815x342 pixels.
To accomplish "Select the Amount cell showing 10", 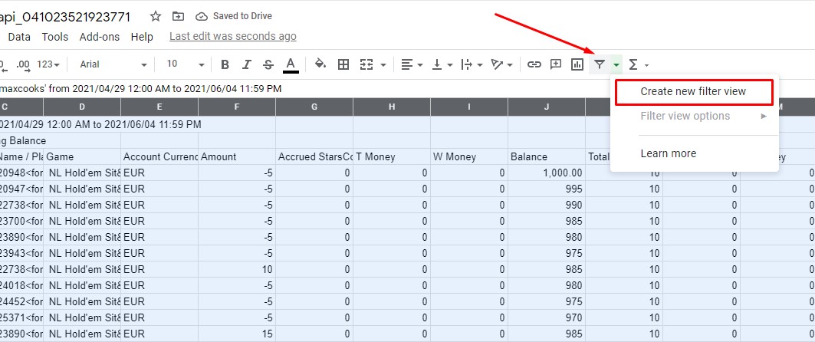I will click(x=237, y=270).
